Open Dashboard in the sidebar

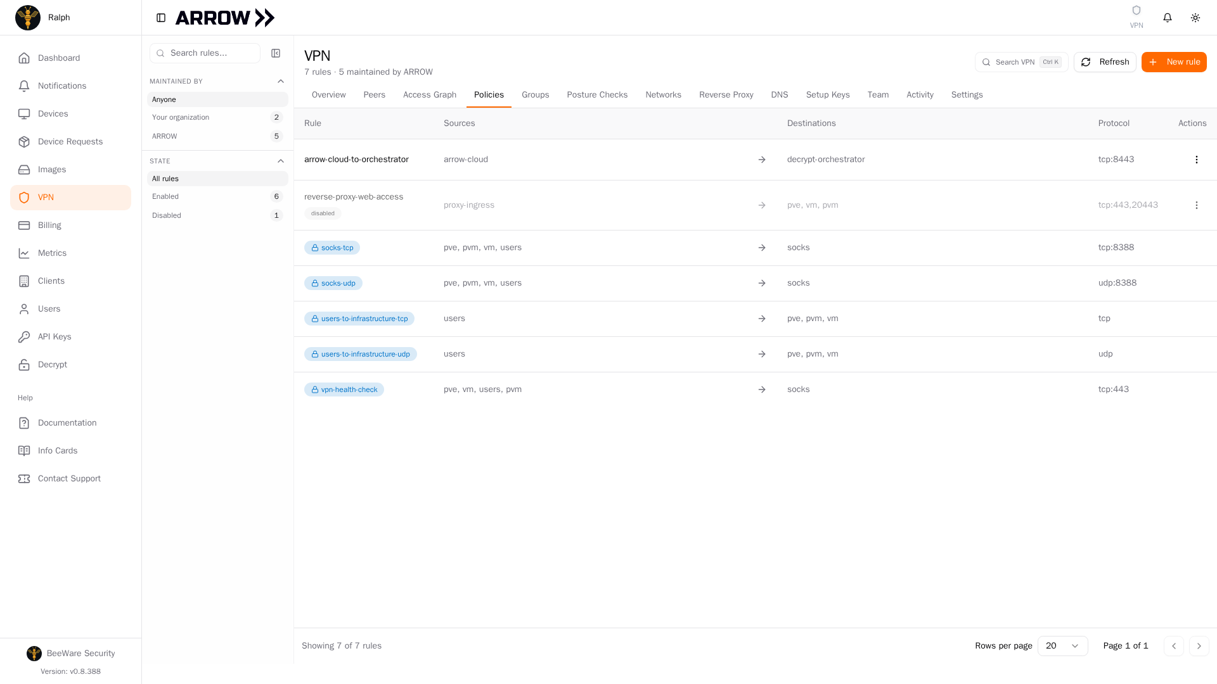[x=70, y=58]
